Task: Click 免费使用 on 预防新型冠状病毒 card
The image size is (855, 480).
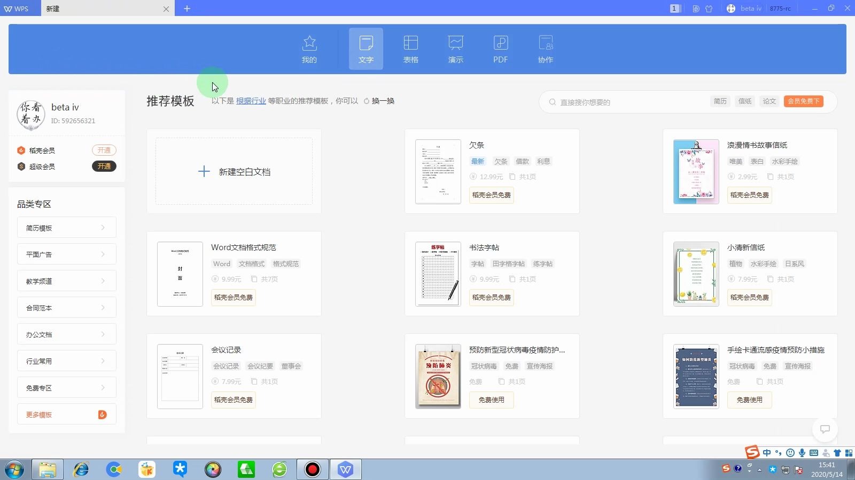Action: 492,400
